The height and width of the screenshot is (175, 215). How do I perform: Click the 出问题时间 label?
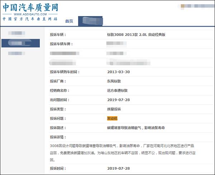[59, 100]
